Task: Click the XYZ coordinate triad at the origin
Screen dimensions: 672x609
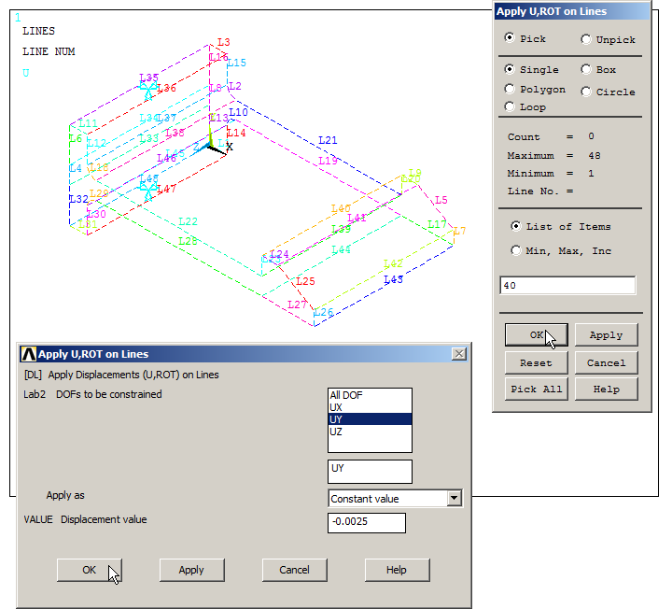Action: point(216,143)
